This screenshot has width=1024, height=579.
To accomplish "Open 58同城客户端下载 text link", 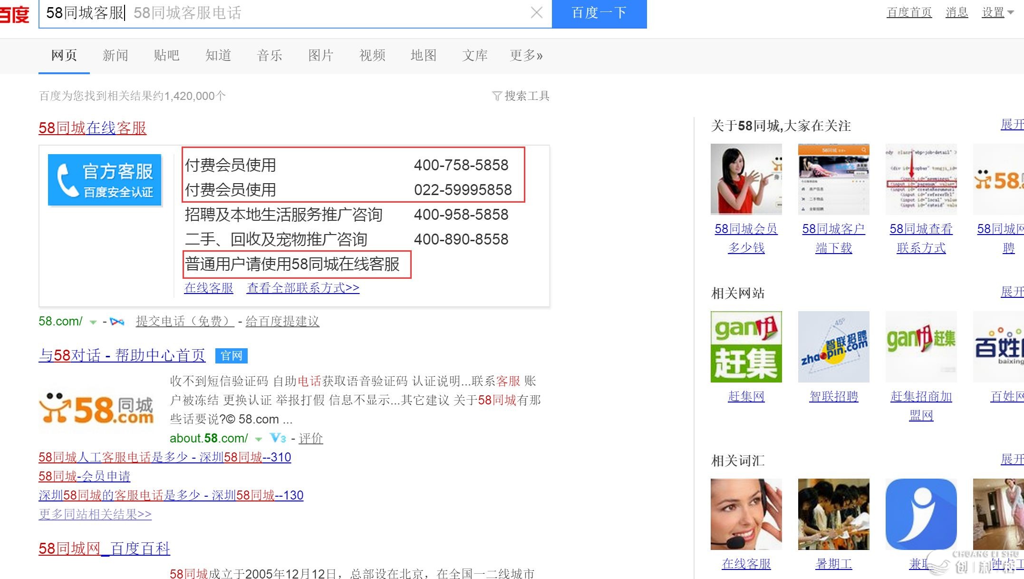I will 834,238.
